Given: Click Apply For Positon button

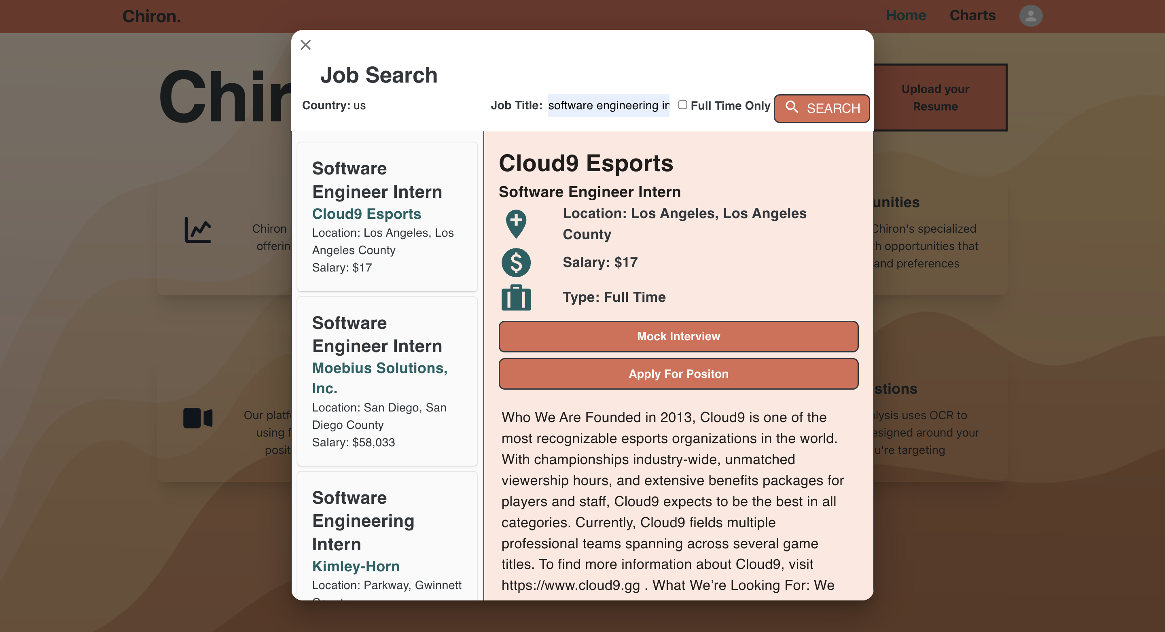Looking at the screenshot, I should click(x=678, y=374).
